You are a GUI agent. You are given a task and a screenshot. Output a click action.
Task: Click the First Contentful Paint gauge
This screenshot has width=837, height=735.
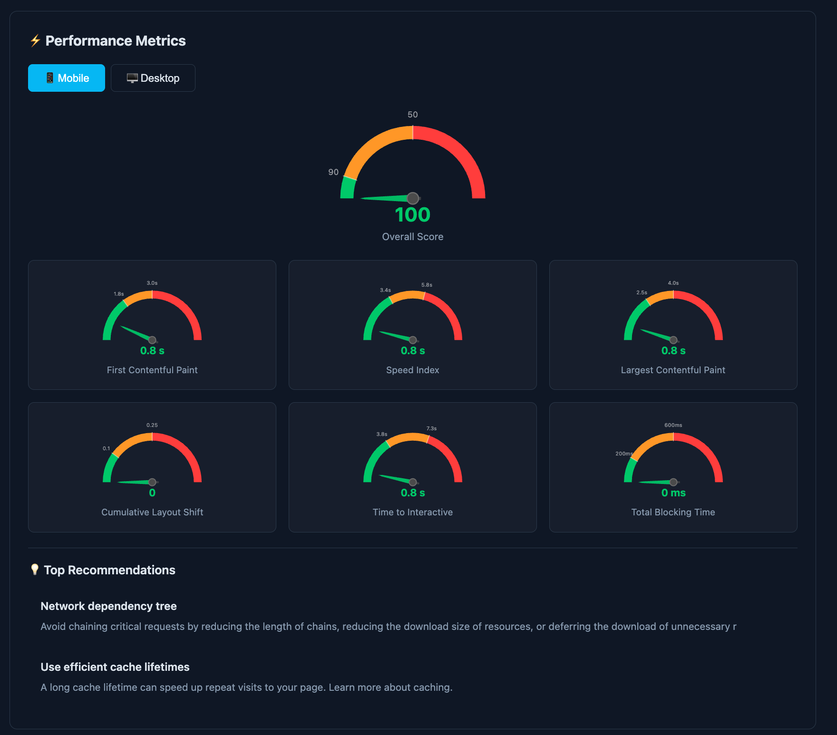152,316
